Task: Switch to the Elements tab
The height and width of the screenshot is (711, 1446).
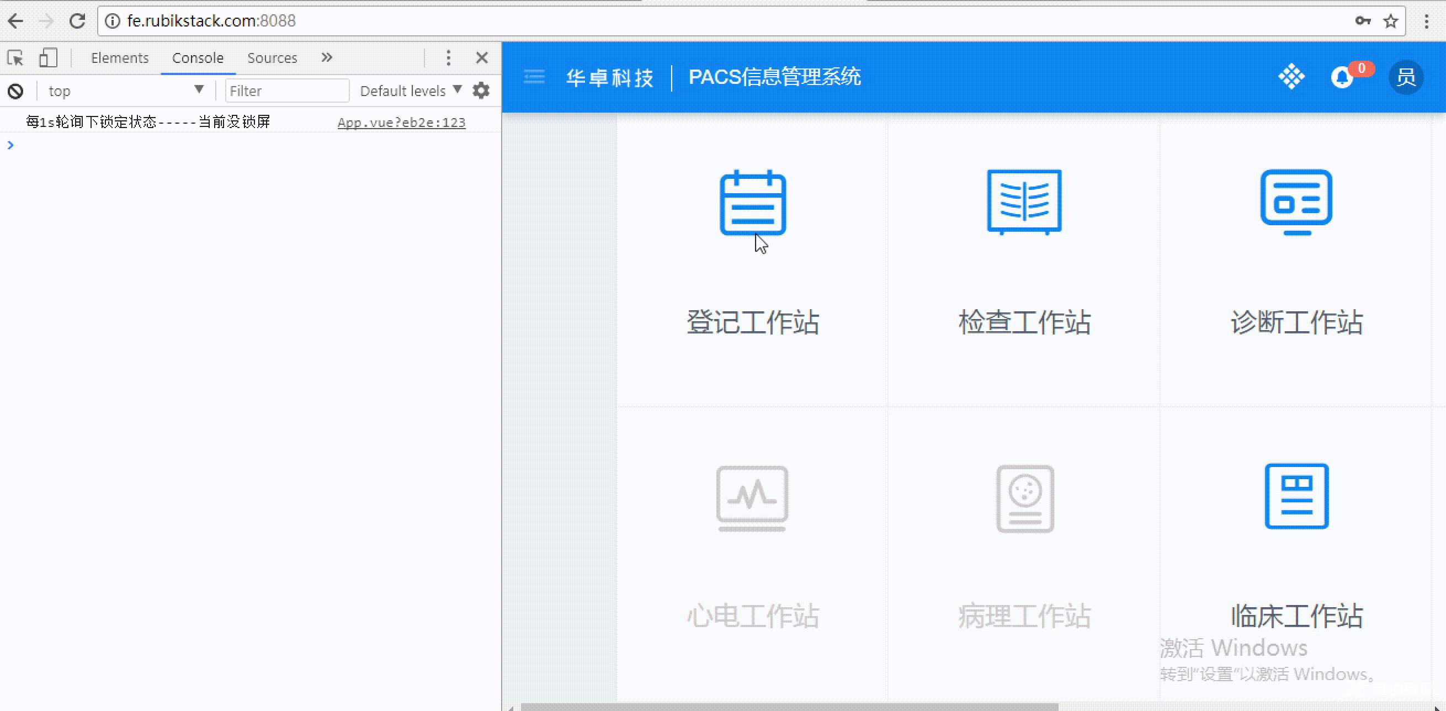Action: pyautogui.click(x=121, y=57)
